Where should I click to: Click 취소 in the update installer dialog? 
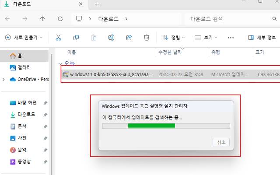click(221, 142)
